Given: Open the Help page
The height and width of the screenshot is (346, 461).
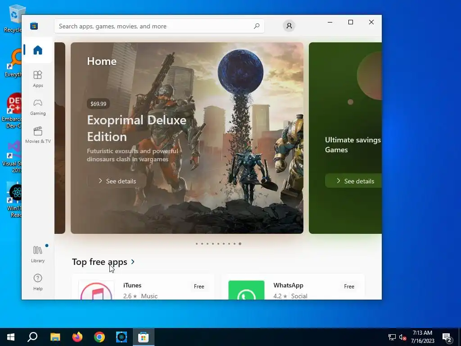Looking at the screenshot, I should pyautogui.click(x=38, y=282).
